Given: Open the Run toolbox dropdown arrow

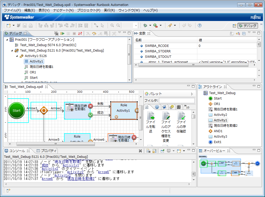Looking at the screenshot, I should [161, 25].
